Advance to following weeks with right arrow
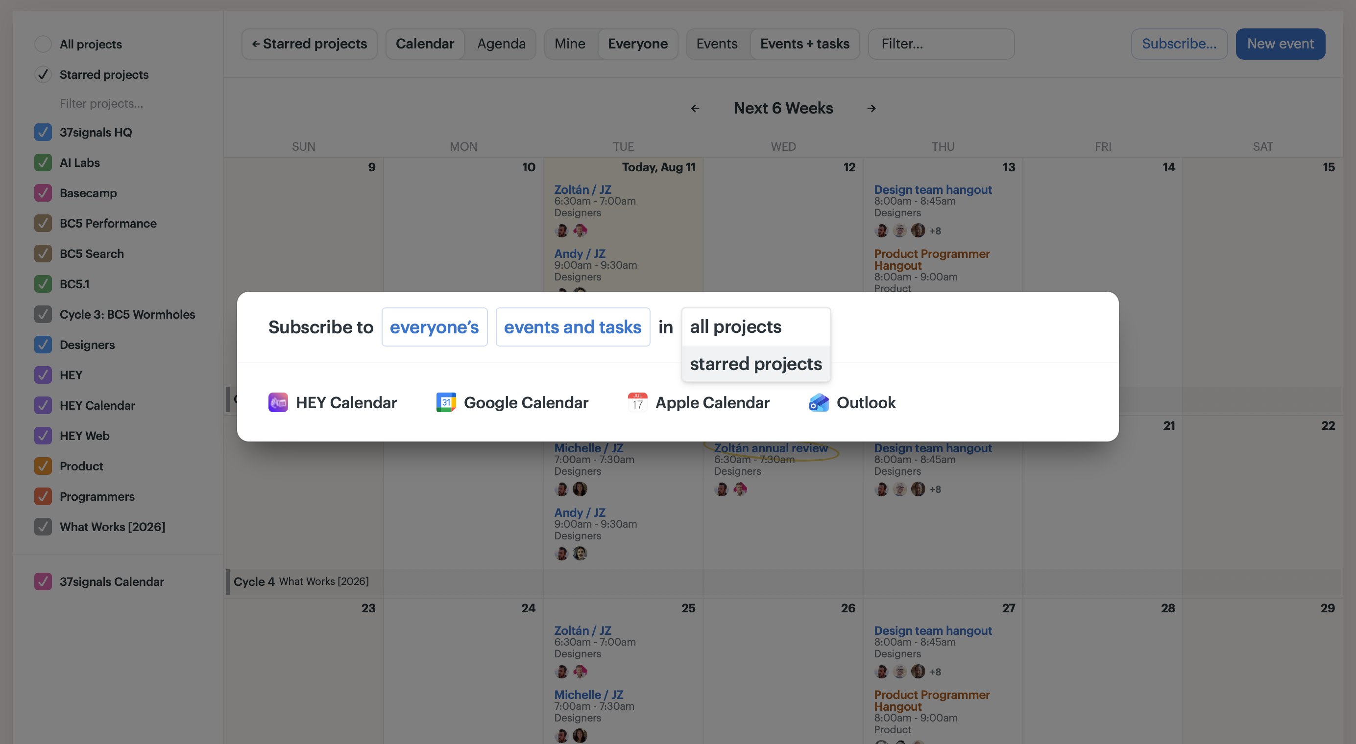Image resolution: width=1356 pixels, height=744 pixels. (x=872, y=108)
